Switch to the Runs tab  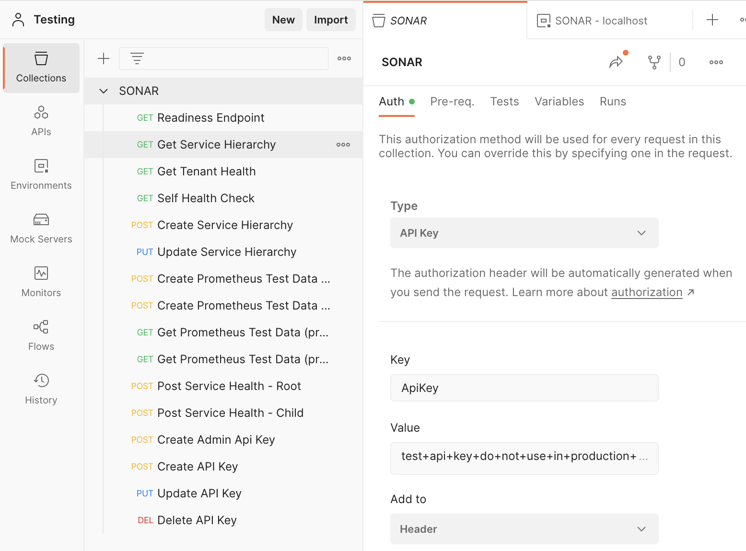pyautogui.click(x=613, y=102)
